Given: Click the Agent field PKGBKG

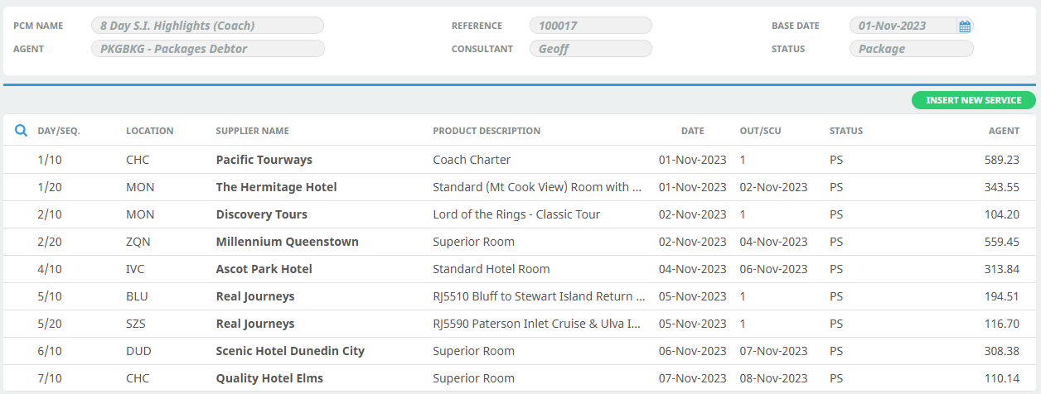Looking at the screenshot, I should tap(207, 49).
